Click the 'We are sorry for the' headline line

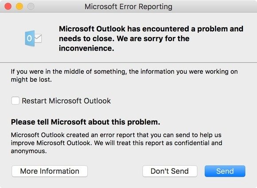(x=153, y=39)
